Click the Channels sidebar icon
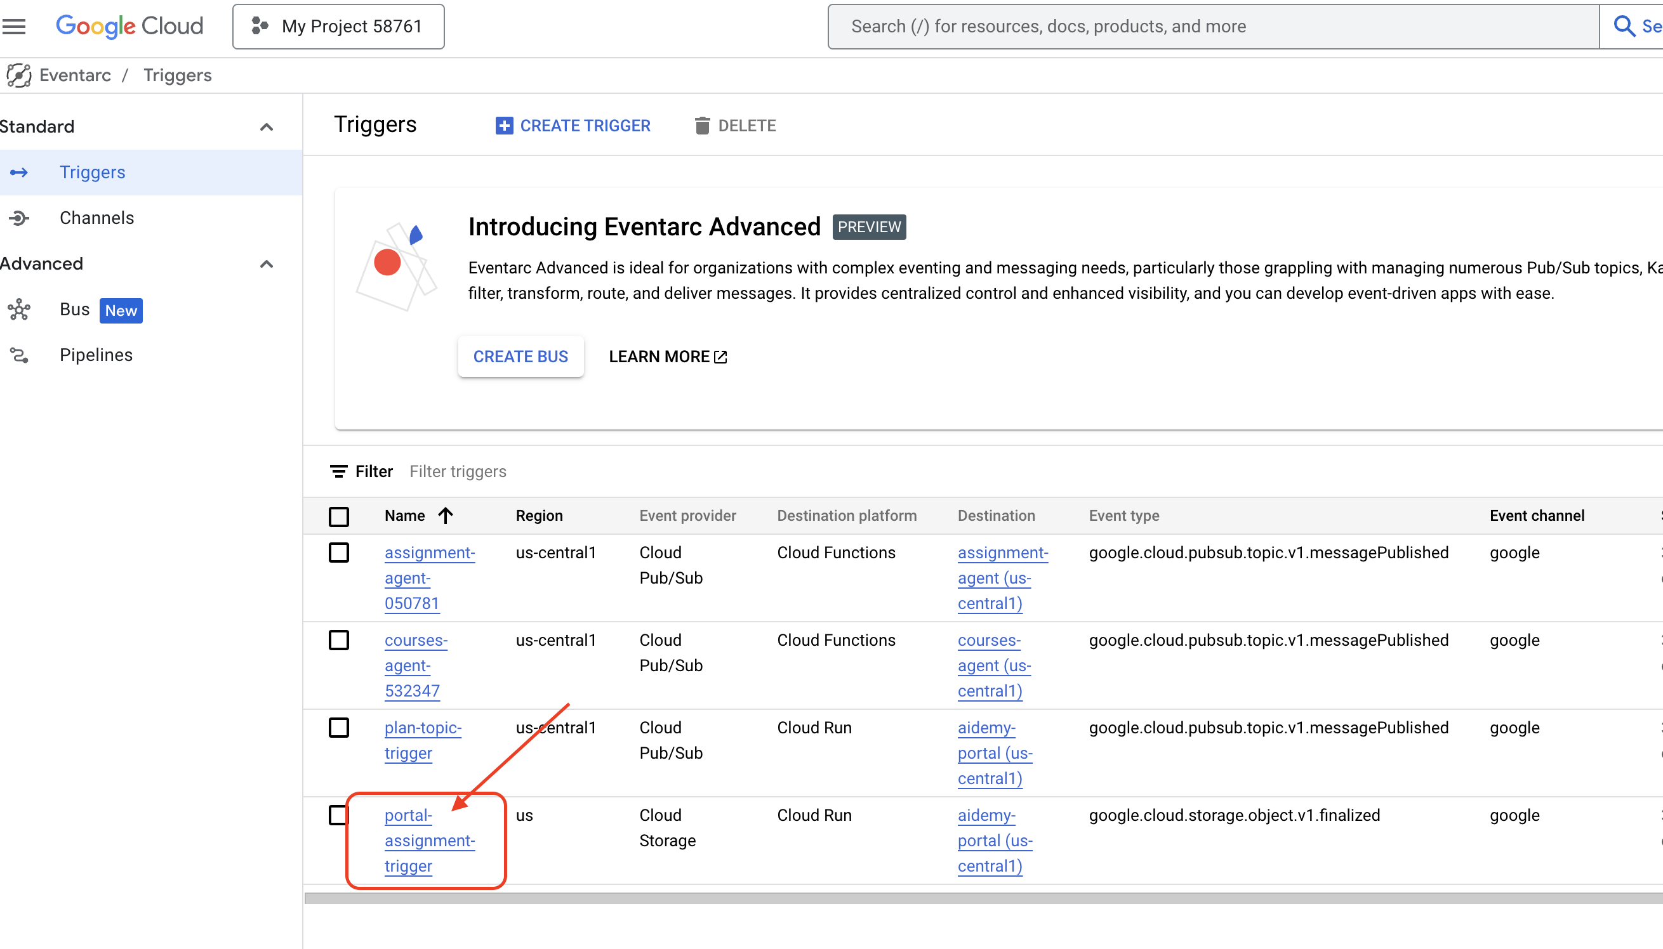 pyautogui.click(x=18, y=217)
